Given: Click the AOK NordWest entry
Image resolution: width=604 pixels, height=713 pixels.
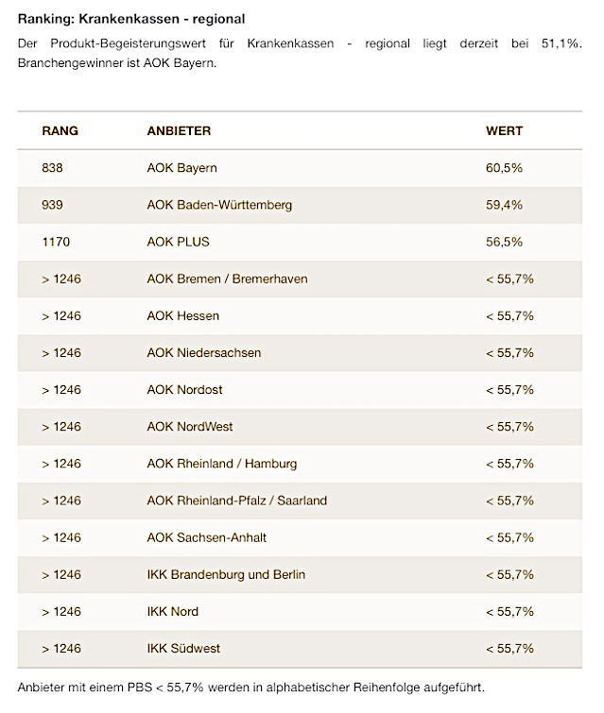Looking at the screenshot, I should click(190, 427).
